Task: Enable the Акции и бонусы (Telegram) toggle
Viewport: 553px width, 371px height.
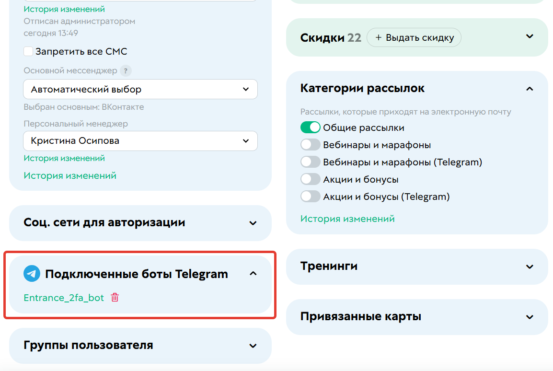Action: click(x=311, y=196)
